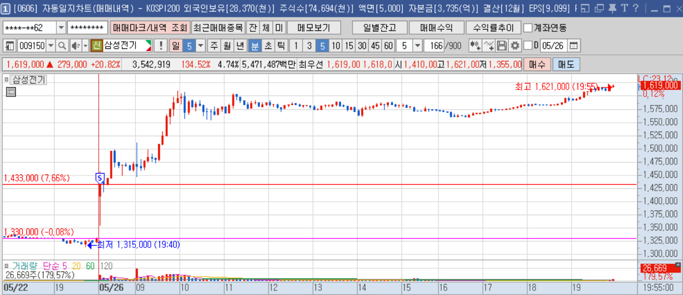
Task: Expand the minute interval dropdown before 166
Action: (x=417, y=46)
